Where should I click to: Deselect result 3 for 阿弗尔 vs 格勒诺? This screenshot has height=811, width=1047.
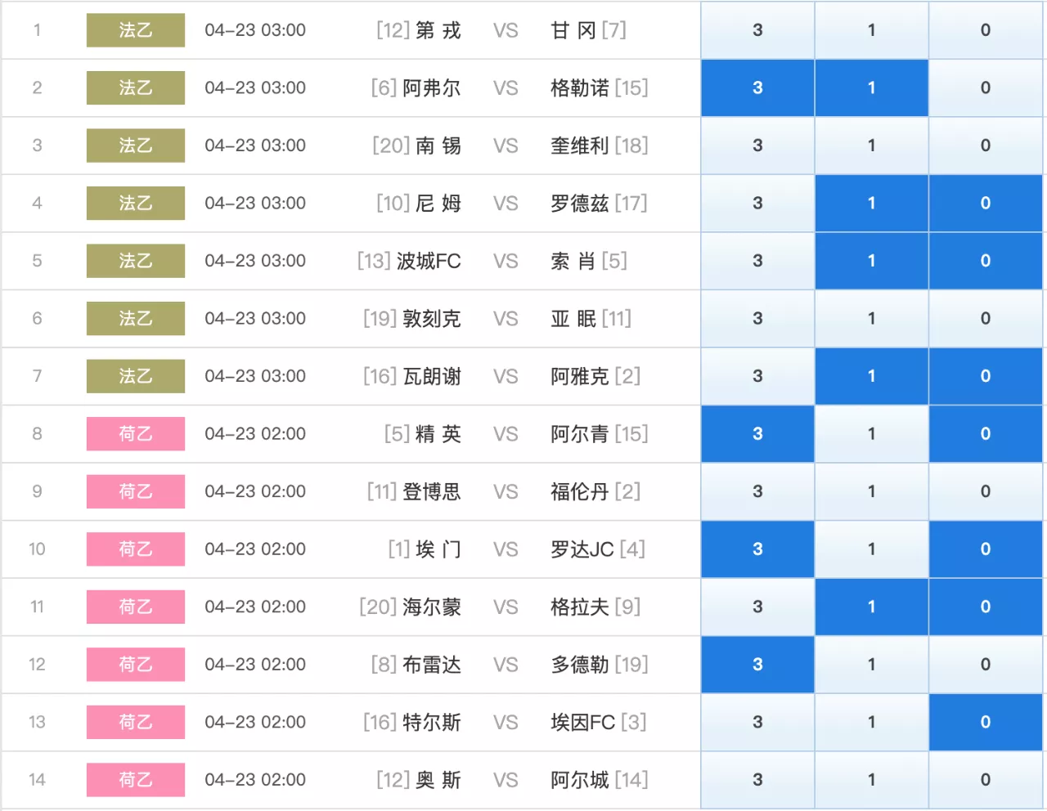(x=757, y=87)
